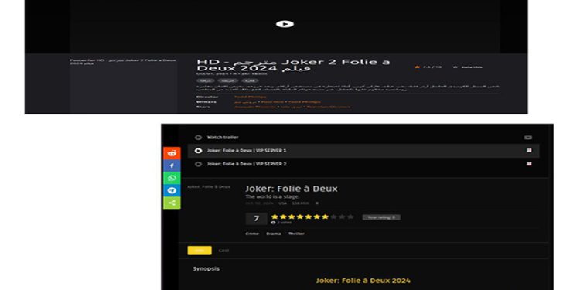Open the Drama genre link
Image resolution: width=580 pixels, height=290 pixels.
pyautogui.click(x=273, y=234)
